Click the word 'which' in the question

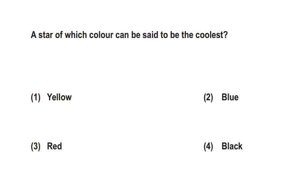click(x=76, y=35)
